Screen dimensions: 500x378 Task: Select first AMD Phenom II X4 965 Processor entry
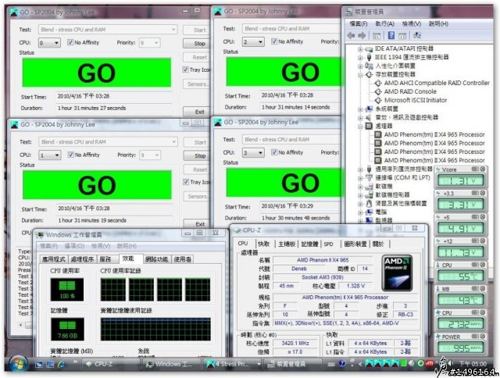click(434, 134)
